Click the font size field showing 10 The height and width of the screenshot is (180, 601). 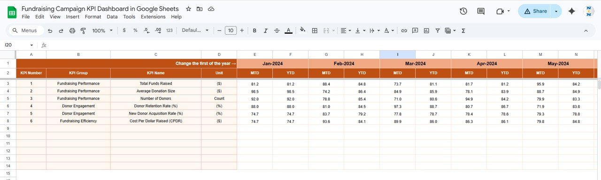pos(231,30)
